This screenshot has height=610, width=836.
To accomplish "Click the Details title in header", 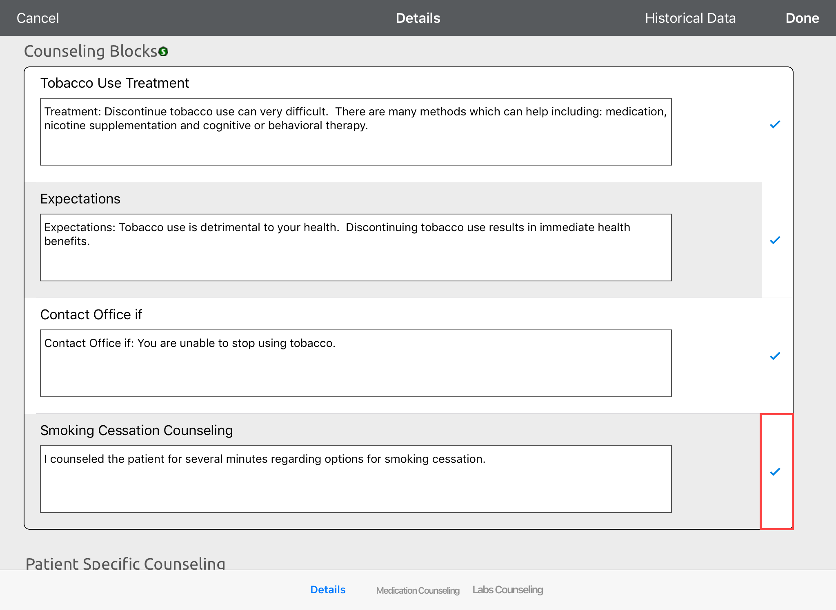I will 418,18.
